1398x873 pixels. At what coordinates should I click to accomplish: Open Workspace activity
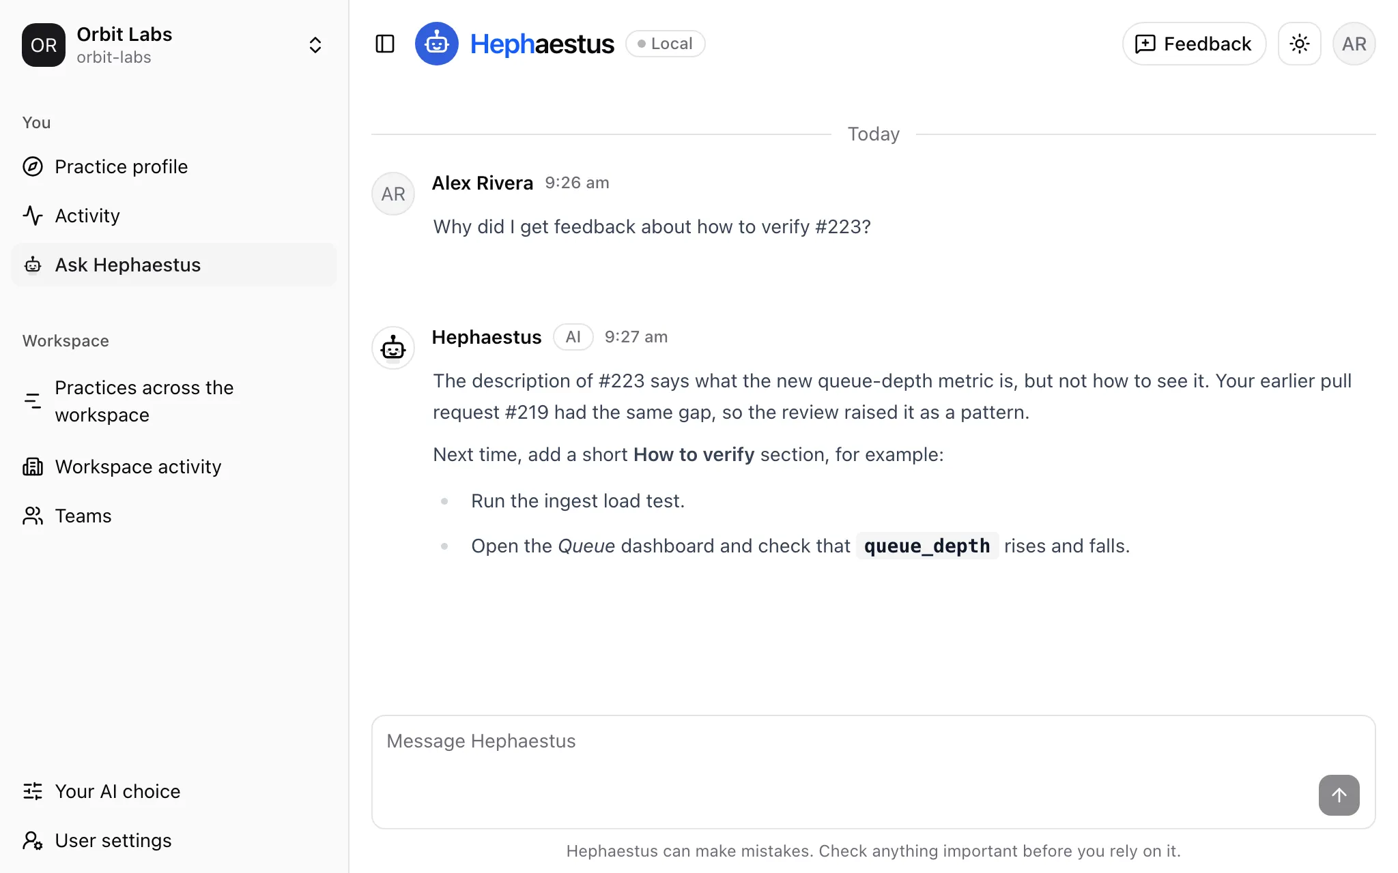(174, 467)
